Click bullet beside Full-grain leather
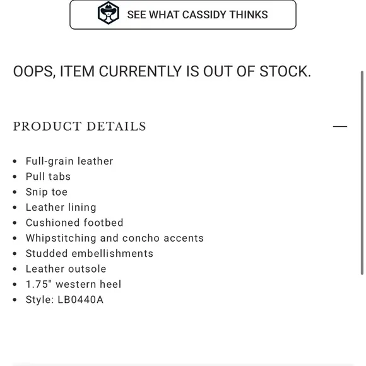 click(x=15, y=162)
